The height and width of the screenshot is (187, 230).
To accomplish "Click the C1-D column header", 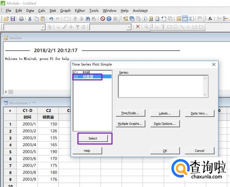I will click(x=27, y=111).
